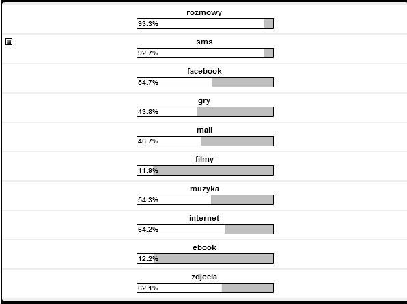Click the internet 64.2% bar

pyautogui.click(x=205, y=229)
